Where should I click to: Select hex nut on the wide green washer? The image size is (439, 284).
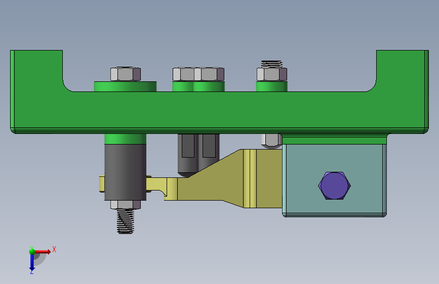point(126,74)
